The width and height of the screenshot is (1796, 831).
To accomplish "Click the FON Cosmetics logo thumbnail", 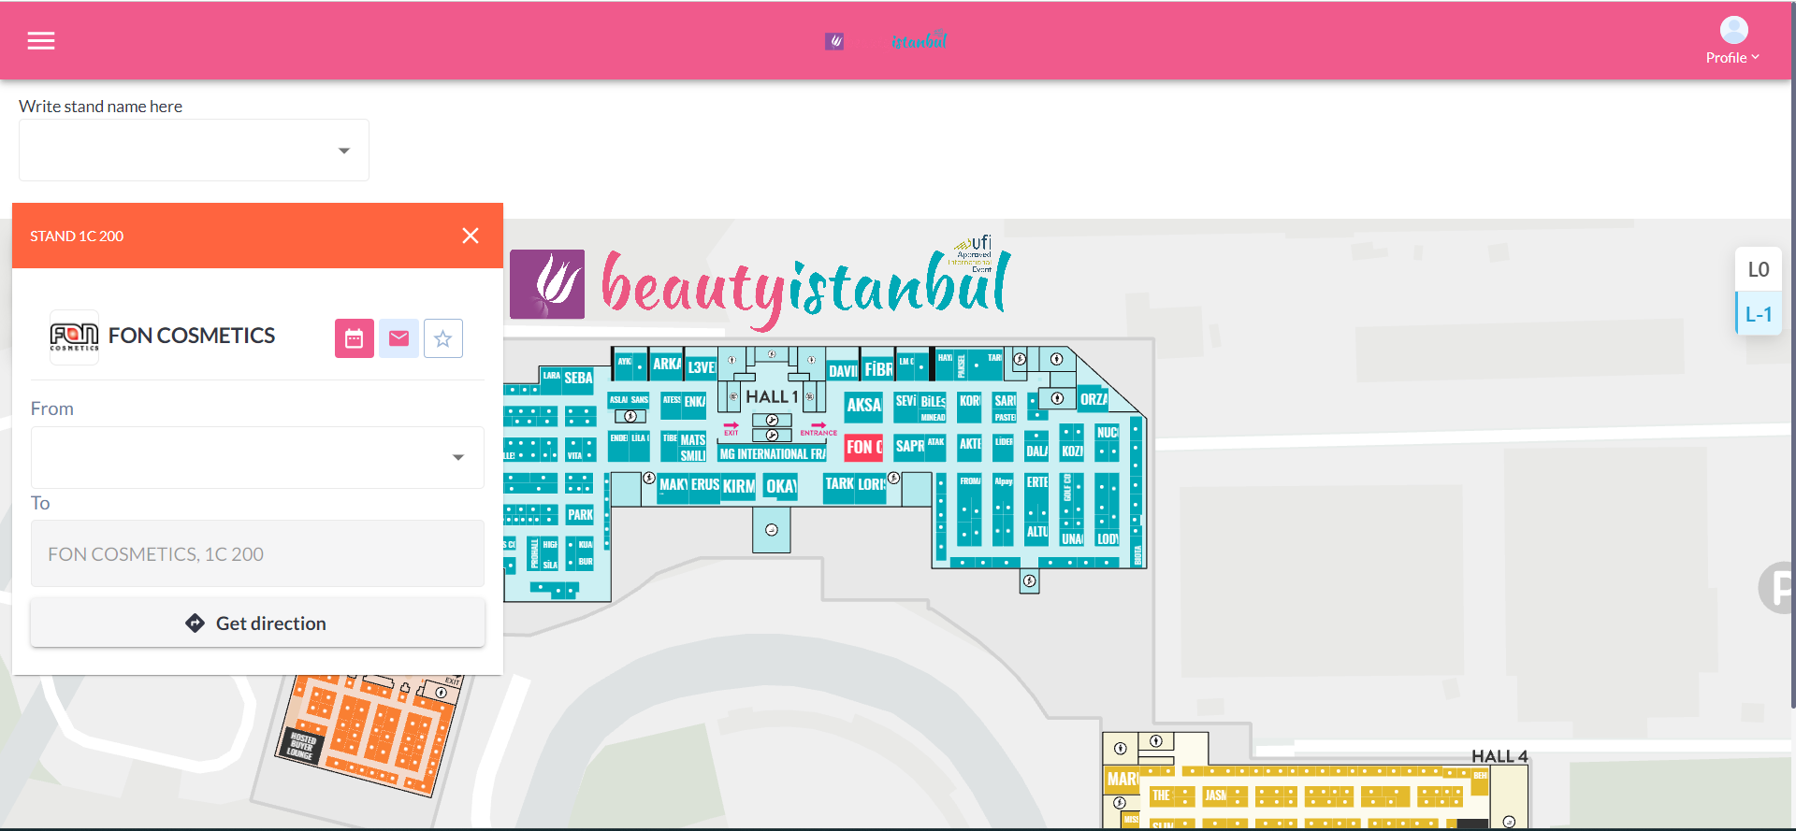I will click(x=74, y=337).
